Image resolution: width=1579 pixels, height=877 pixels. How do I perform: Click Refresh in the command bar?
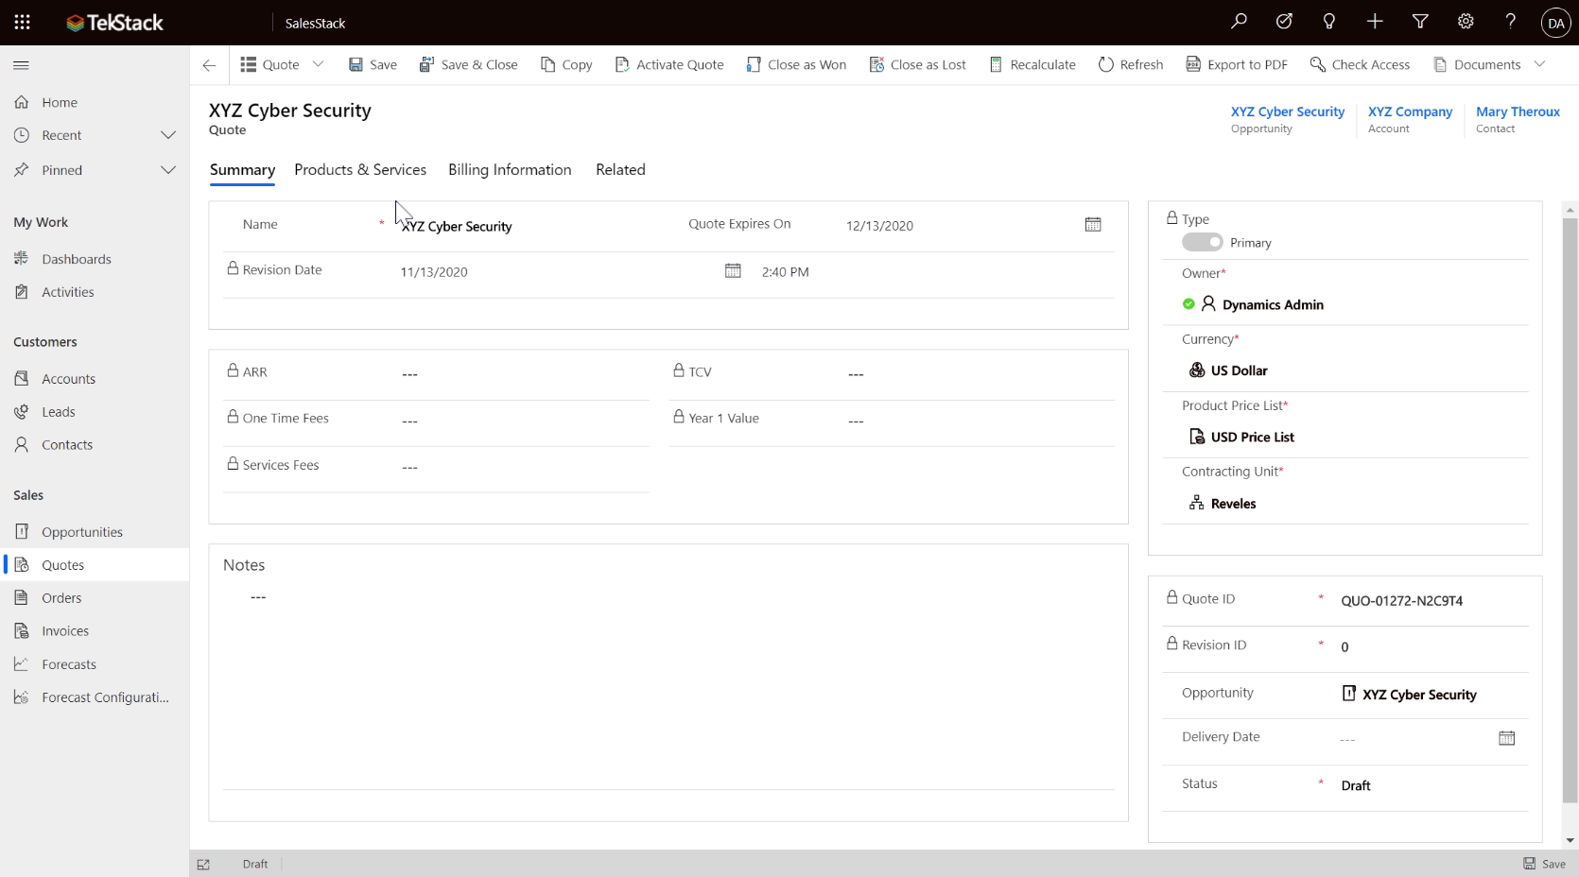[x=1131, y=64]
